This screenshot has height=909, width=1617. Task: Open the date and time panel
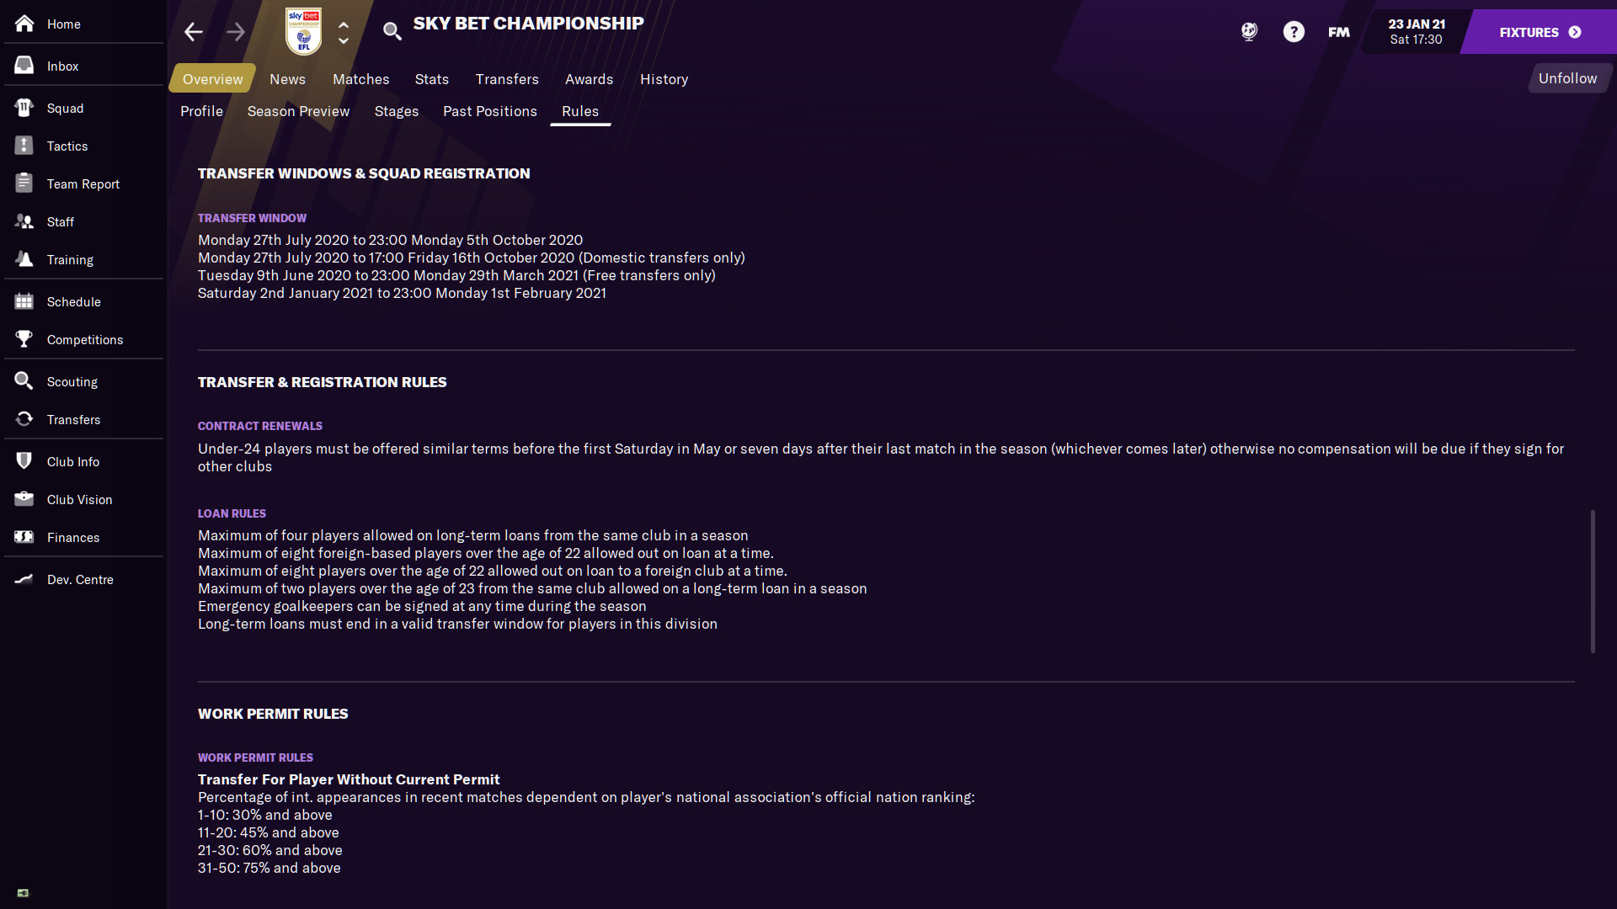(x=1416, y=32)
